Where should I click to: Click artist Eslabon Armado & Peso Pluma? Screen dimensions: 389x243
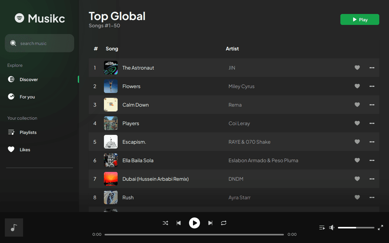pyautogui.click(x=263, y=160)
